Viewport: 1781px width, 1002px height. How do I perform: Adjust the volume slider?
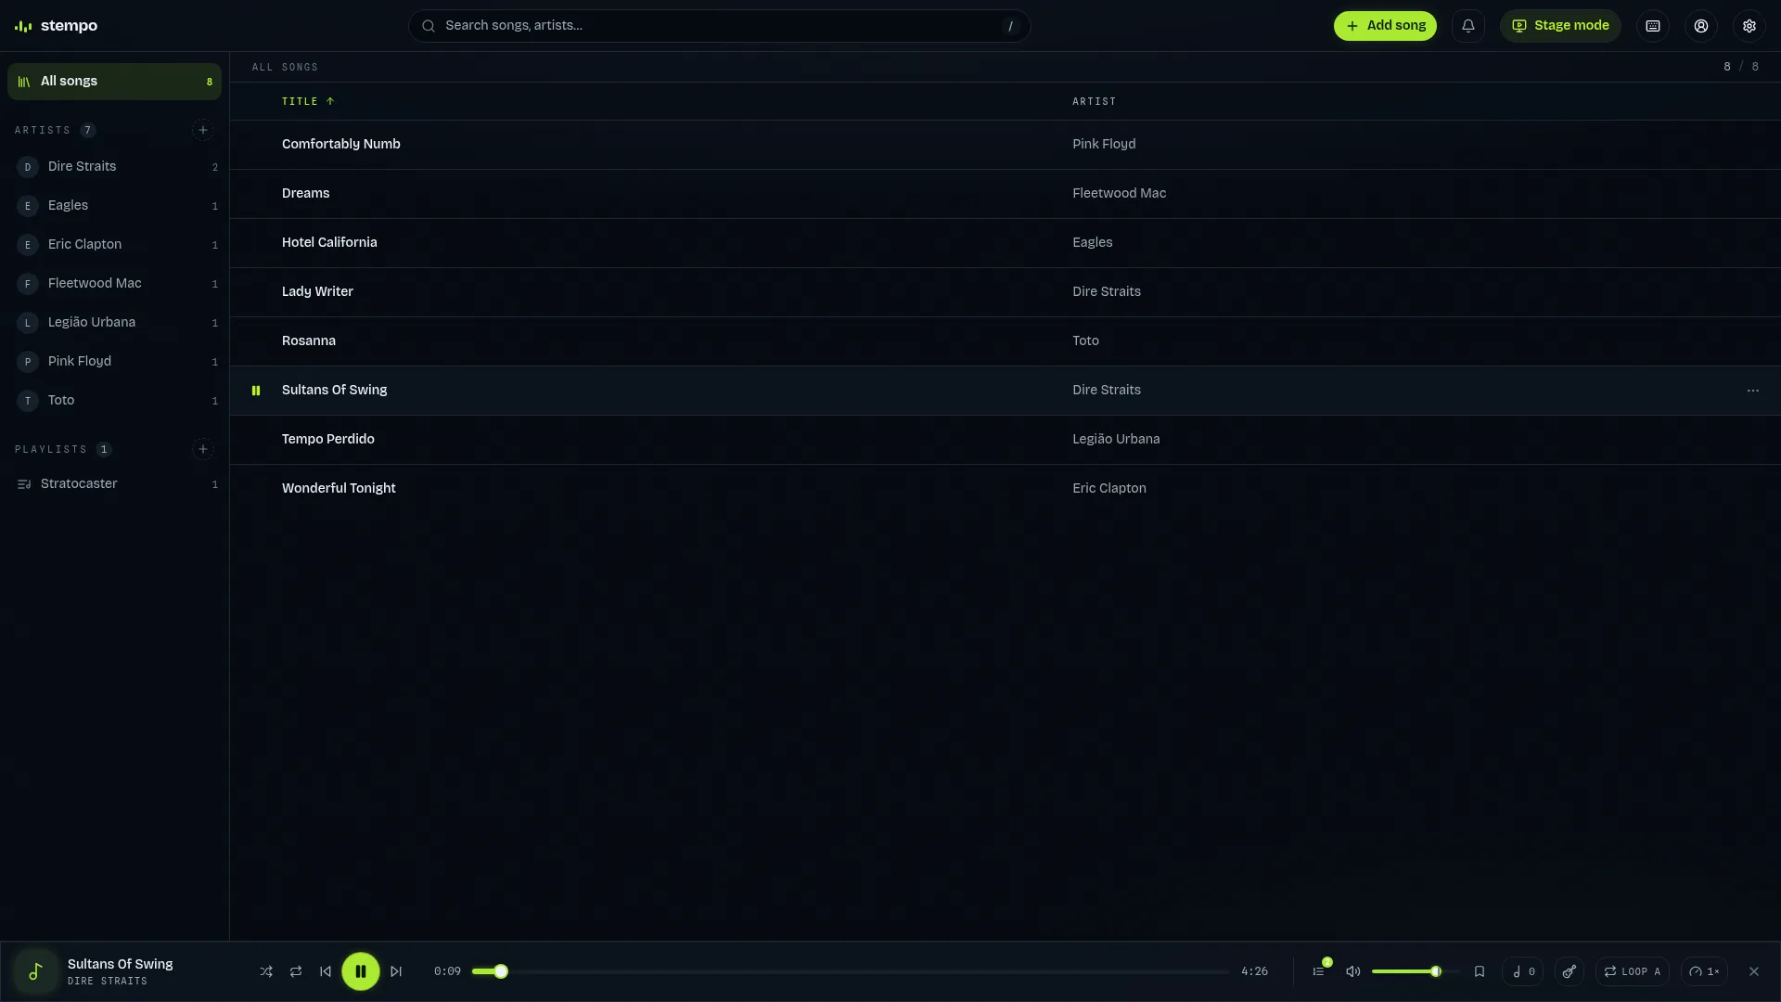pos(1415,971)
